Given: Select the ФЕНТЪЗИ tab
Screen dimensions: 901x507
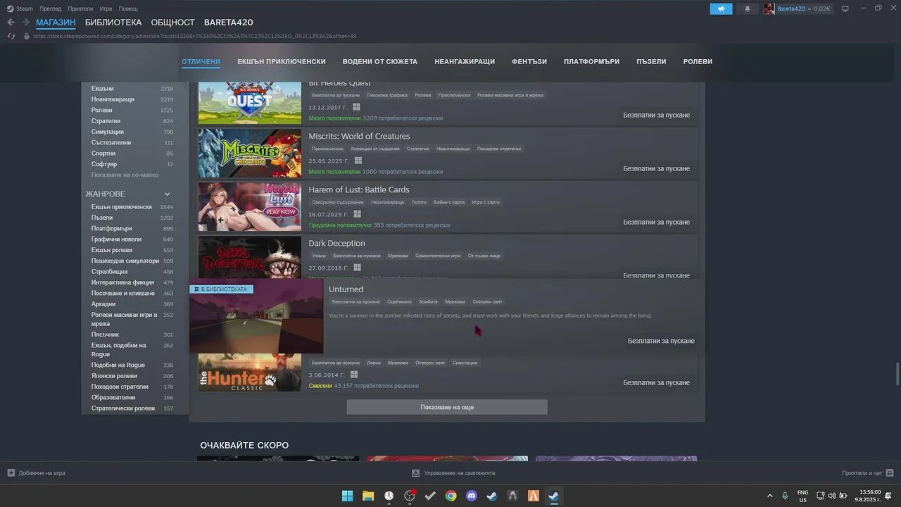Looking at the screenshot, I should pos(529,61).
